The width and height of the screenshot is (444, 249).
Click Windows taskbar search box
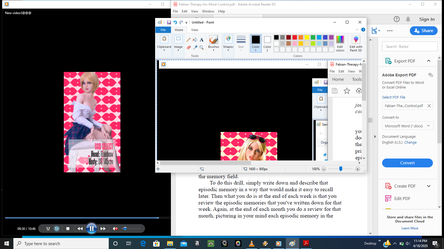(61, 243)
